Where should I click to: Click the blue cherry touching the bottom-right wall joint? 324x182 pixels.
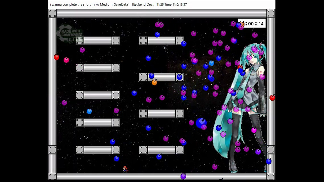click(x=269, y=161)
